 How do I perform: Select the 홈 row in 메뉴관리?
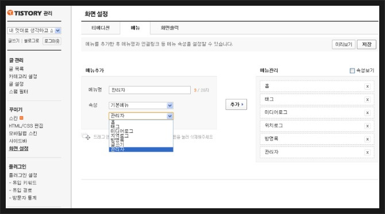317,86
